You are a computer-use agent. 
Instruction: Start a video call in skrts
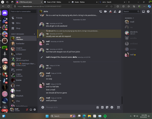tap(105, 12)
